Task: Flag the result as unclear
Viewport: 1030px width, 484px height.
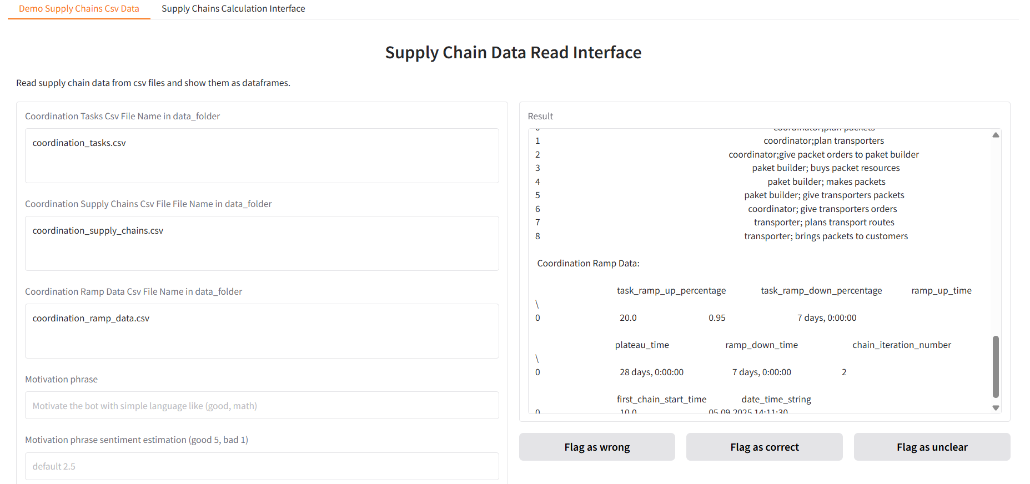Action: pos(932,447)
